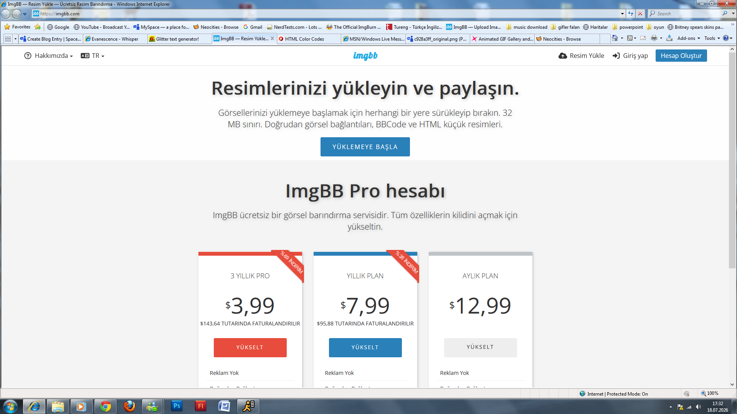
Task: Open Adobe Flash from the taskbar
Action: click(200, 406)
